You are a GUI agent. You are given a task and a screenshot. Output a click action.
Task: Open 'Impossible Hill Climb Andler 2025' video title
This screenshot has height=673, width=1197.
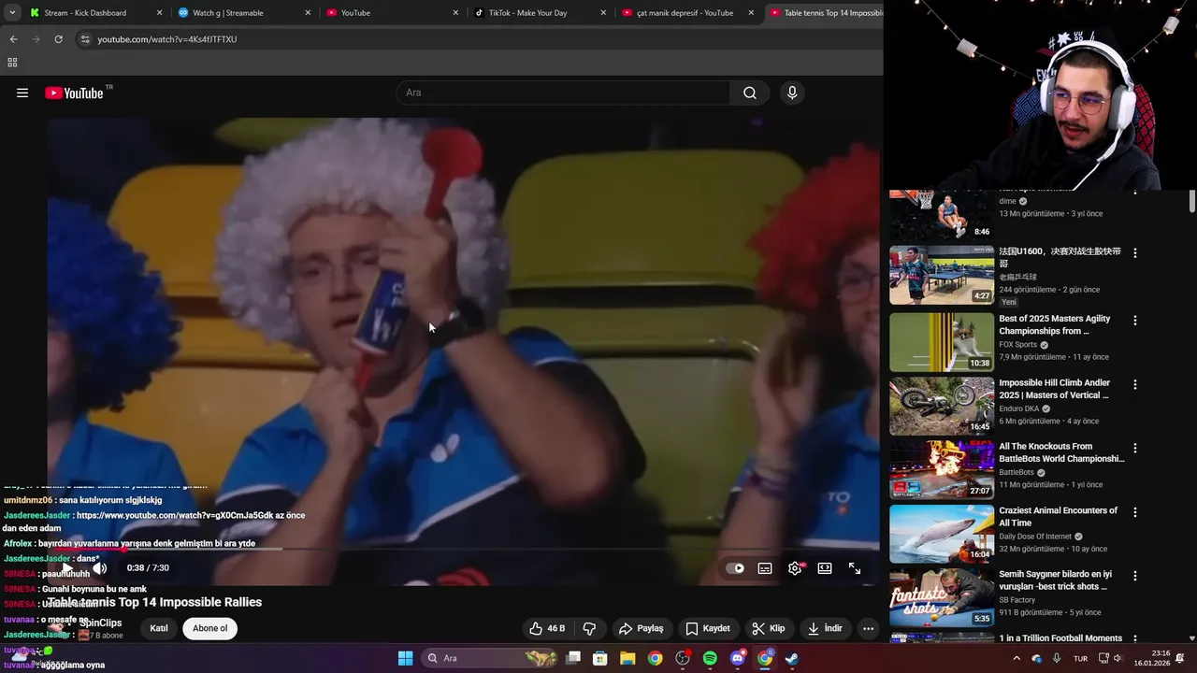tap(1055, 389)
